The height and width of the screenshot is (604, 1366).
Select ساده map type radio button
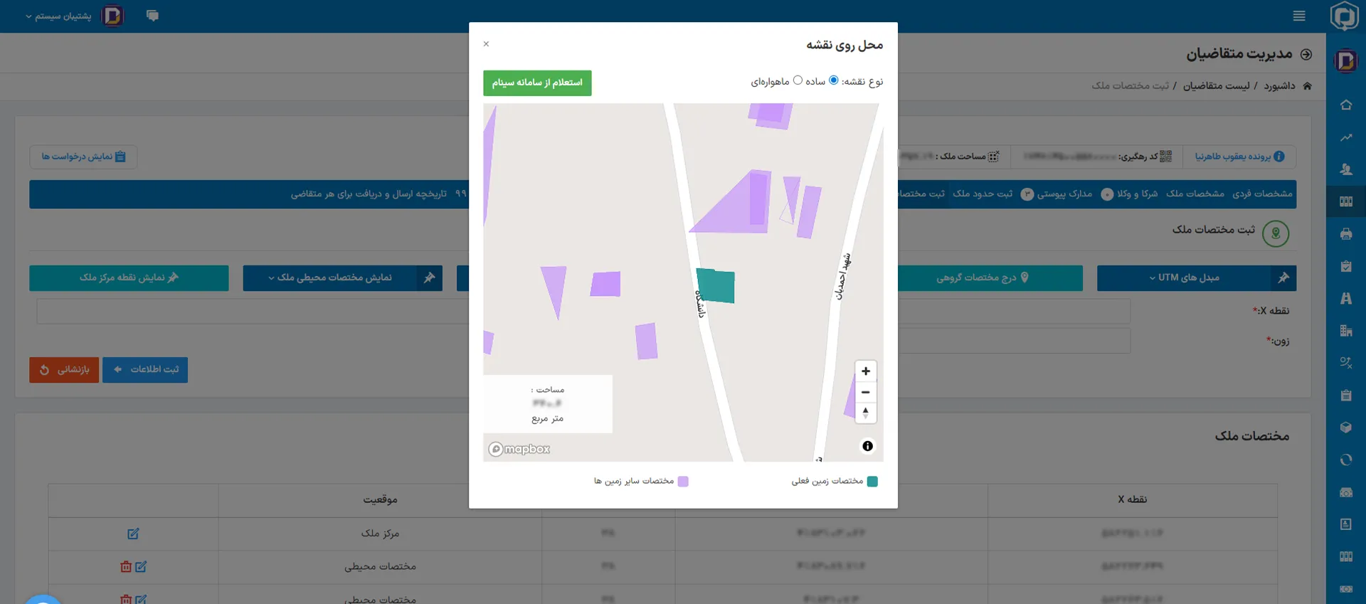tap(834, 80)
